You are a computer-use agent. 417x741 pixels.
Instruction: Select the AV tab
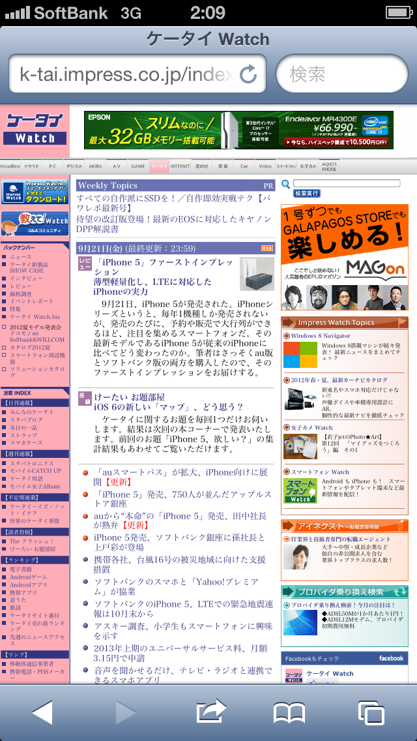click(x=117, y=166)
